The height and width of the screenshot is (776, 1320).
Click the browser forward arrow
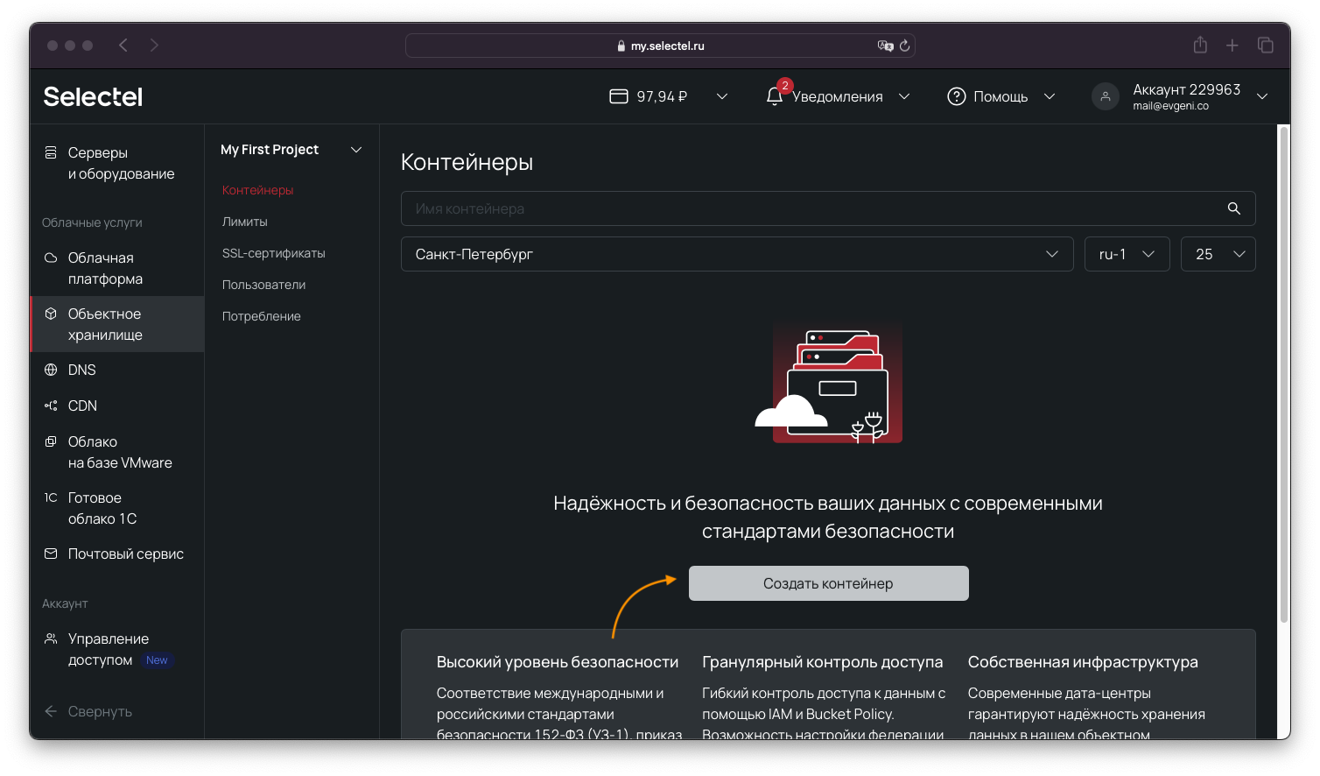tap(154, 46)
